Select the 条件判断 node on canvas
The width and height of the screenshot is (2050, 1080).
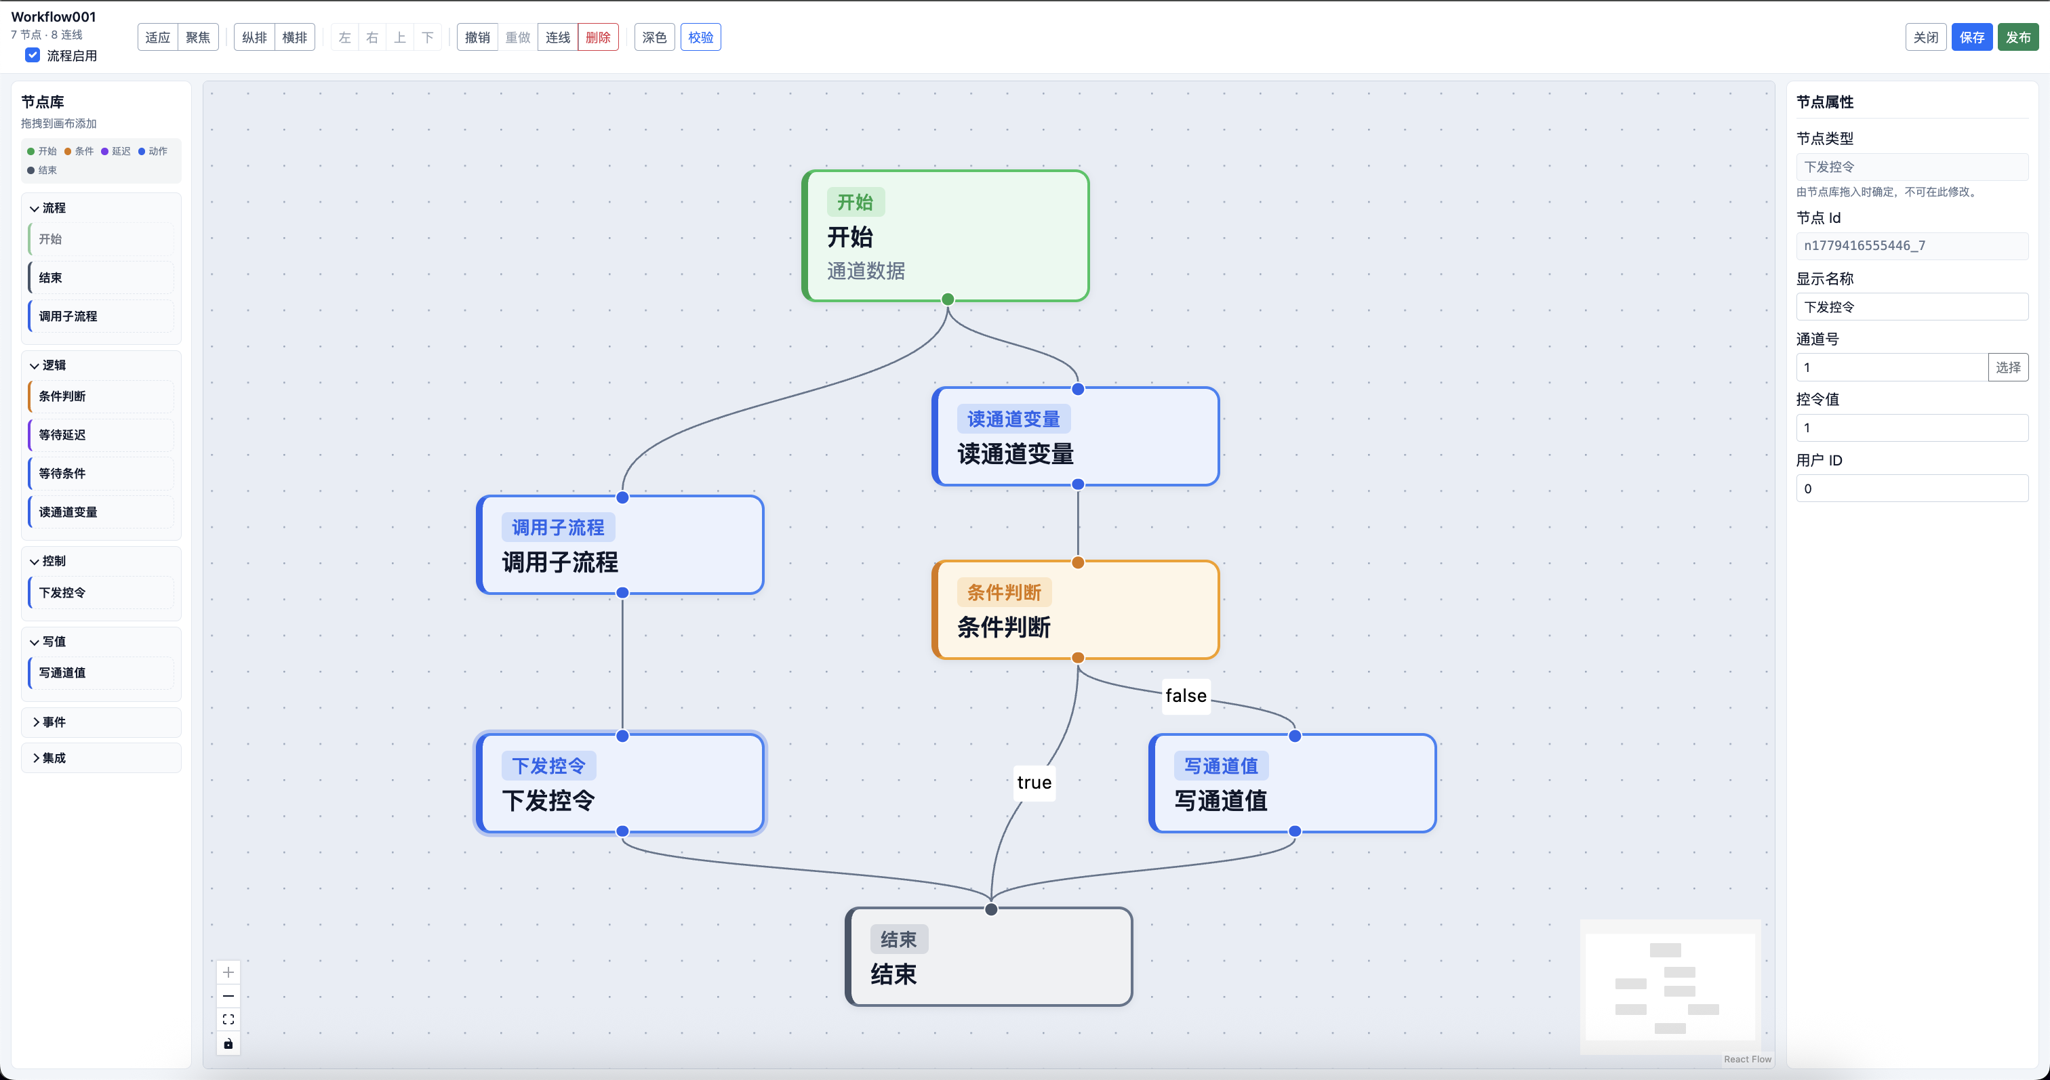(x=1076, y=610)
